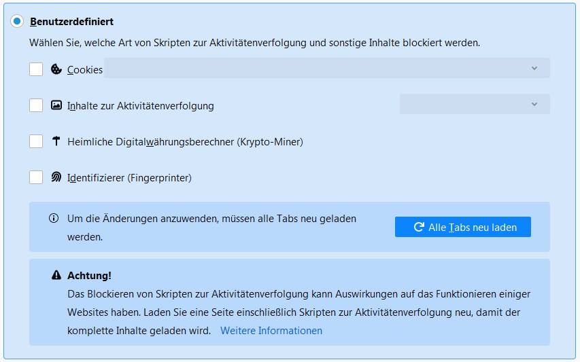
Task: Click the Heimliche Digitalwährungsberechner label
Action: [x=185, y=142]
